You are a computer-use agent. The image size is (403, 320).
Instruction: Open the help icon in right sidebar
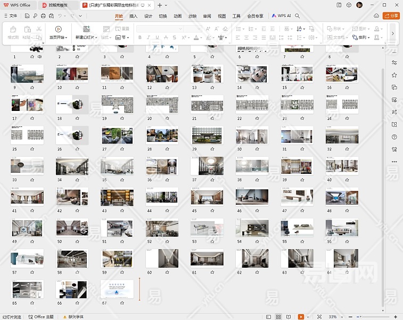coord(394,137)
